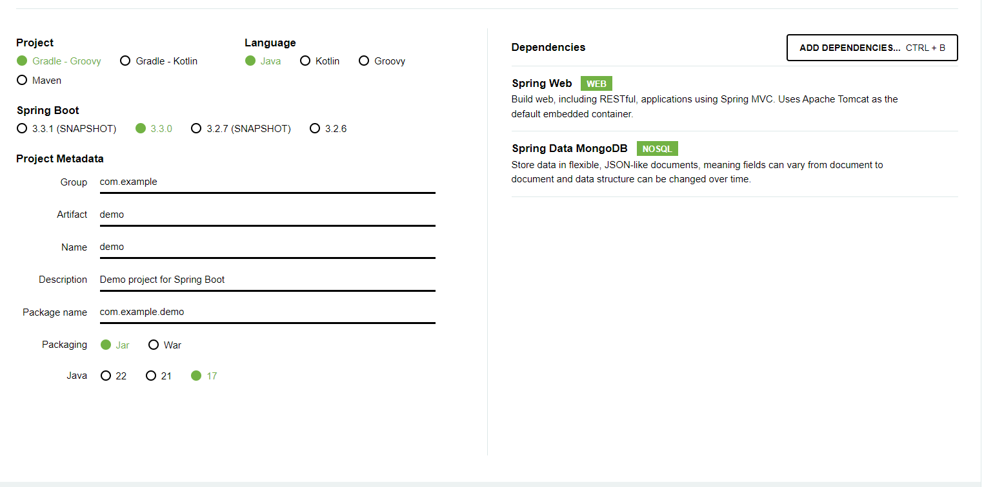Click the Spring Web dependency title

541,84
